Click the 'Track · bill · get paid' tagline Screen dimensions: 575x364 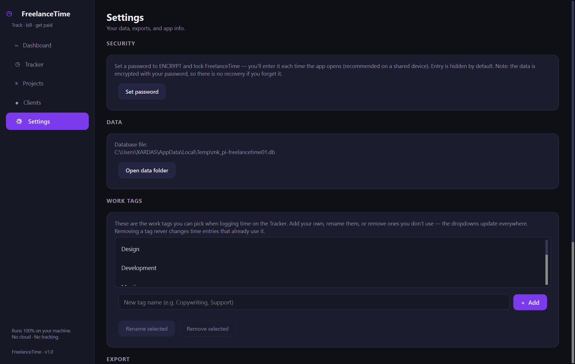pos(32,25)
